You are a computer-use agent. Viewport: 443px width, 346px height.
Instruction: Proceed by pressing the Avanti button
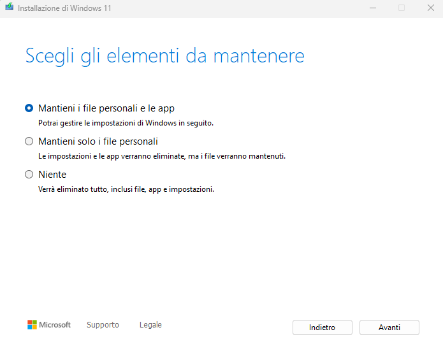click(x=389, y=328)
